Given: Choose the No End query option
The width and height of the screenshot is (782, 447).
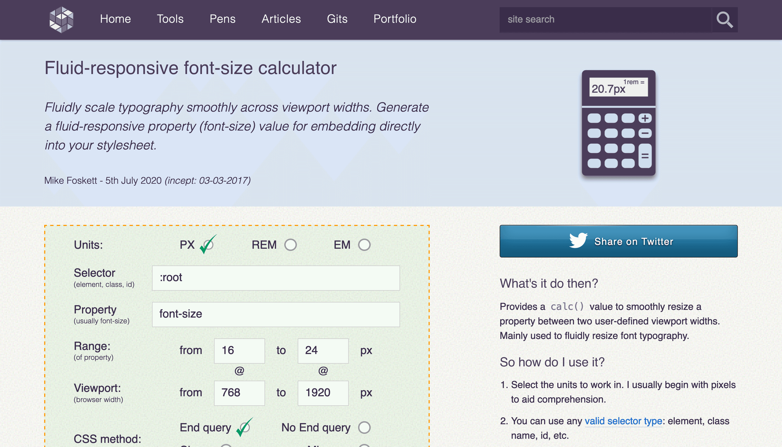Looking at the screenshot, I should coord(364,427).
